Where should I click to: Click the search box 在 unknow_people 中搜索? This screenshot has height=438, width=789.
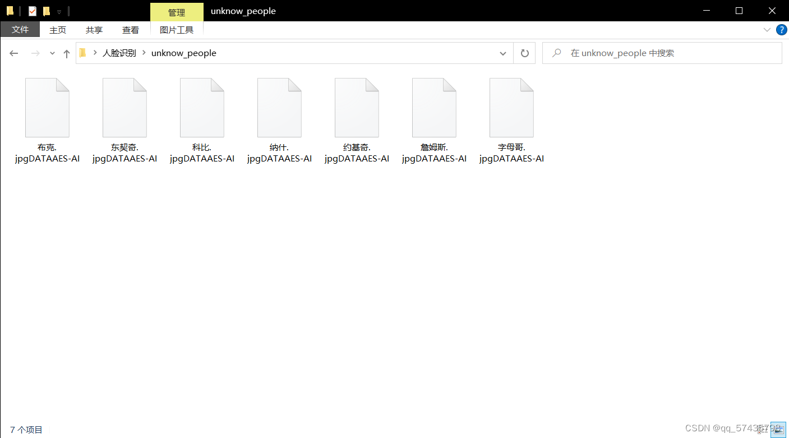click(662, 53)
